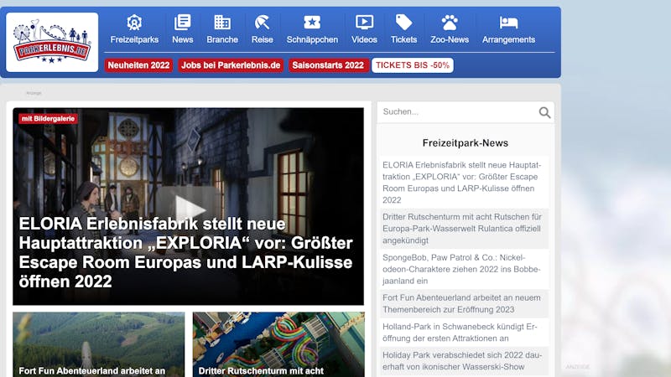Open sidebar link Holiday Park Wasserski-Show
The image size is (671, 377).
tap(464, 361)
